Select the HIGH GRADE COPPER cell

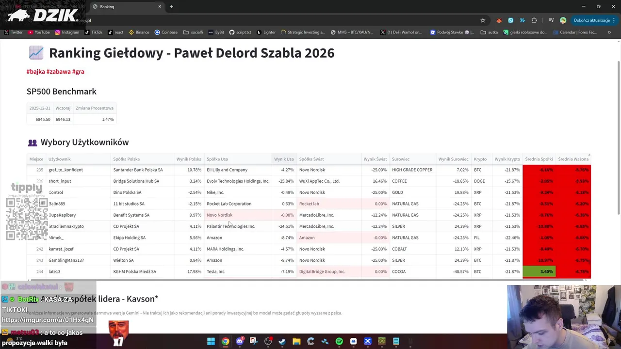click(412, 170)
